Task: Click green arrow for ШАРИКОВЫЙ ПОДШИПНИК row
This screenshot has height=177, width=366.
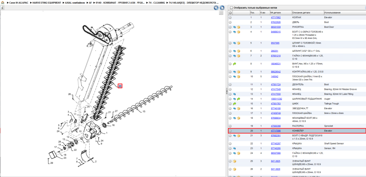Action: click(x=238, y=99)
